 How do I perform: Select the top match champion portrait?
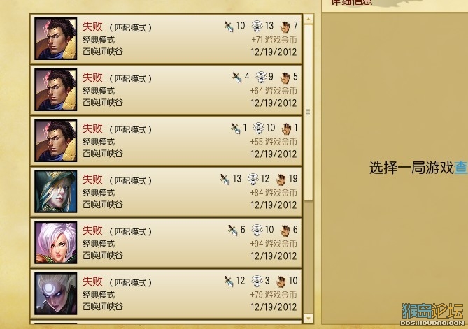(56, 38)
